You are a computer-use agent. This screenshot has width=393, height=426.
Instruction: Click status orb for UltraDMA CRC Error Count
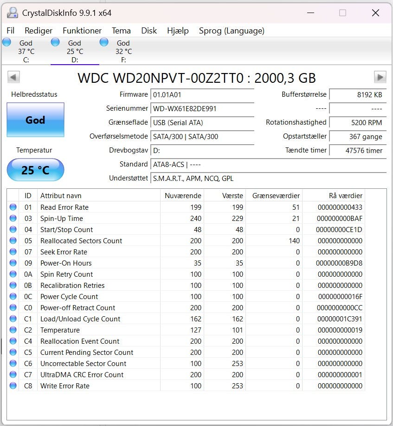(x=13, y=374)
